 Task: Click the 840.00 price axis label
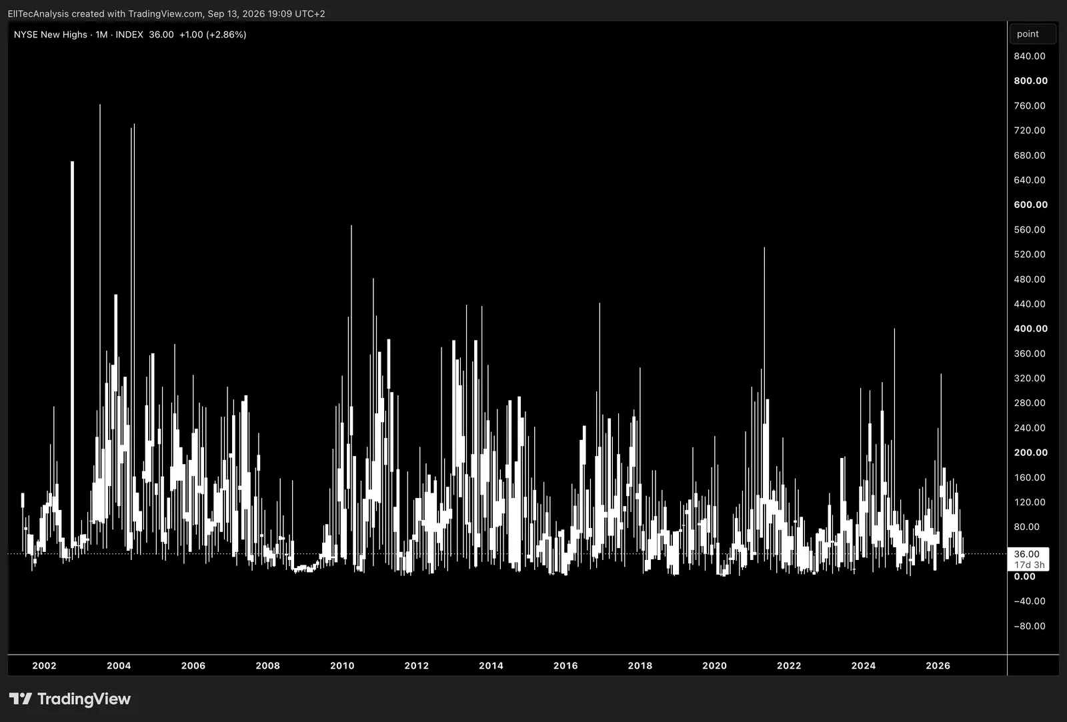tap(1030, 56)
